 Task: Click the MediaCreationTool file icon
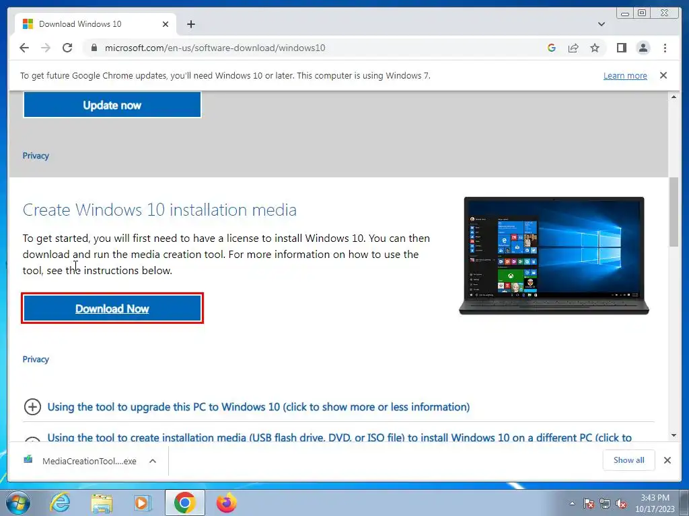tap(28, 460)
